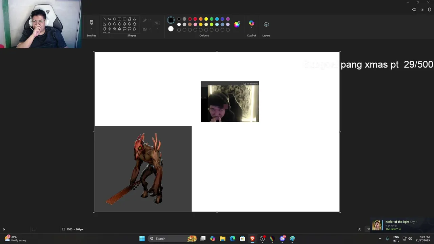The width and height of the screenshot is (434, 244).
Task: Select the Right arrow shape
Action: coord(124,24)
